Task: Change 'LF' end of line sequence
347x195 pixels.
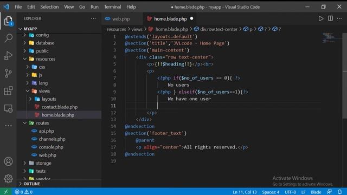Action: [x=303, y=192]
